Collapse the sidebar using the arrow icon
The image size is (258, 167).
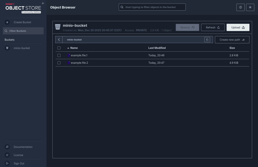coord(43,3)
